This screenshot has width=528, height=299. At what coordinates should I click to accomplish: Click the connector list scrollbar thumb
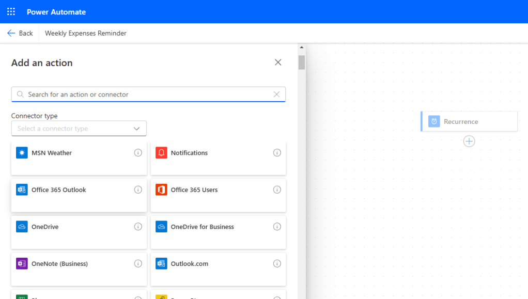click(x=302, y=62)
